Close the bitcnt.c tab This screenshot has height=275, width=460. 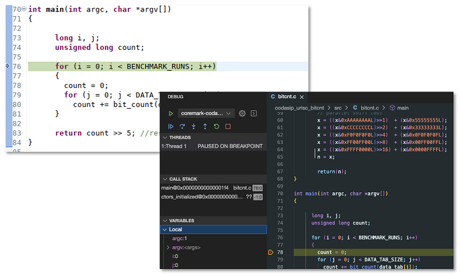[x=302, y=97]
